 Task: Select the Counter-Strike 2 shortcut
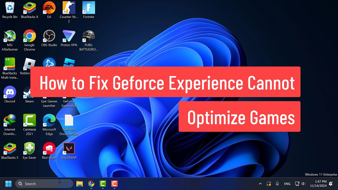pyautogui.click(x=69, y=12)
